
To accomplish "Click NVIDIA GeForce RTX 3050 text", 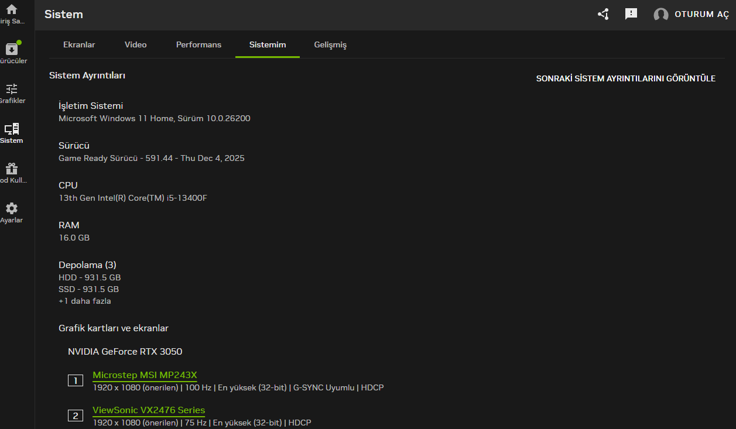I will click(125, 352).
